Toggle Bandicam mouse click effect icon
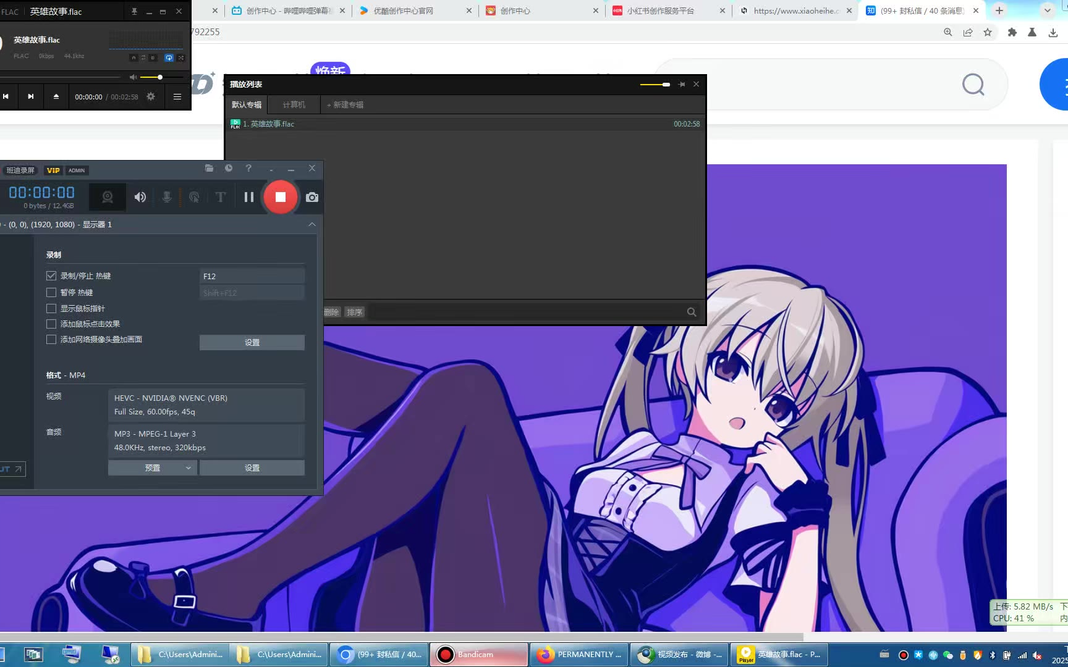 (194, 197)
